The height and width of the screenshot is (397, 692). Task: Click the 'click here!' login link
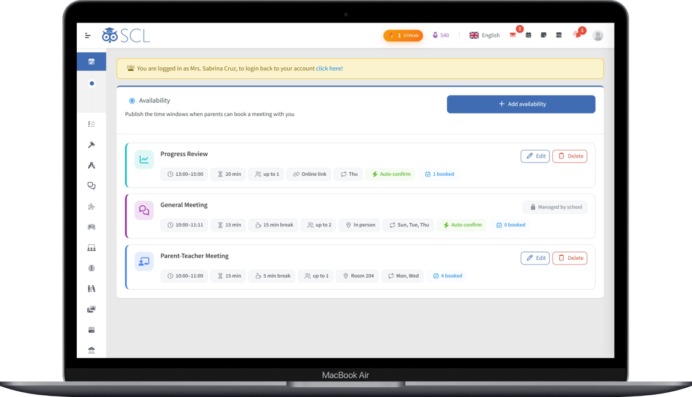coord(329,69)
